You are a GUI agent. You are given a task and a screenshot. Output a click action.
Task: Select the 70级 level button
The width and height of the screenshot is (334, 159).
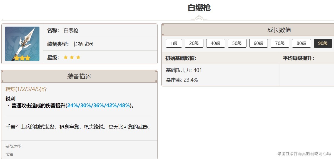[280, 43]
